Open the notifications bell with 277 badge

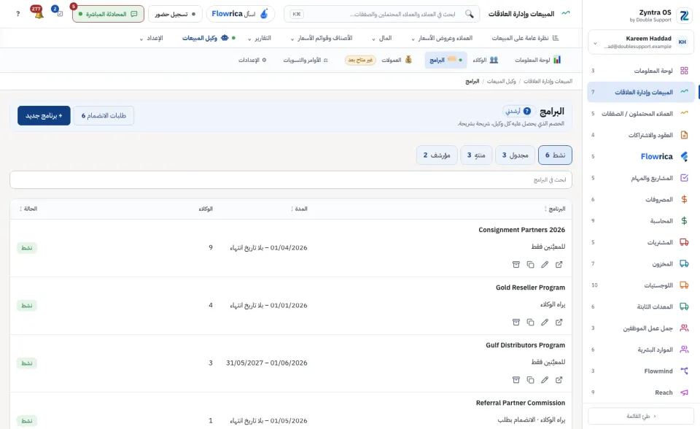(x=38, y=13)
